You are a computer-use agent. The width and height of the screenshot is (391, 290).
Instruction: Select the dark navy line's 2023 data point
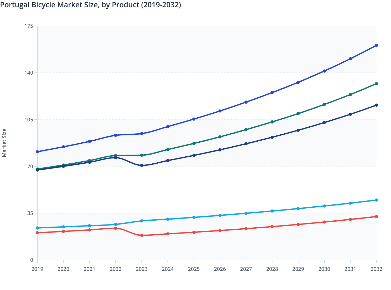141,165
